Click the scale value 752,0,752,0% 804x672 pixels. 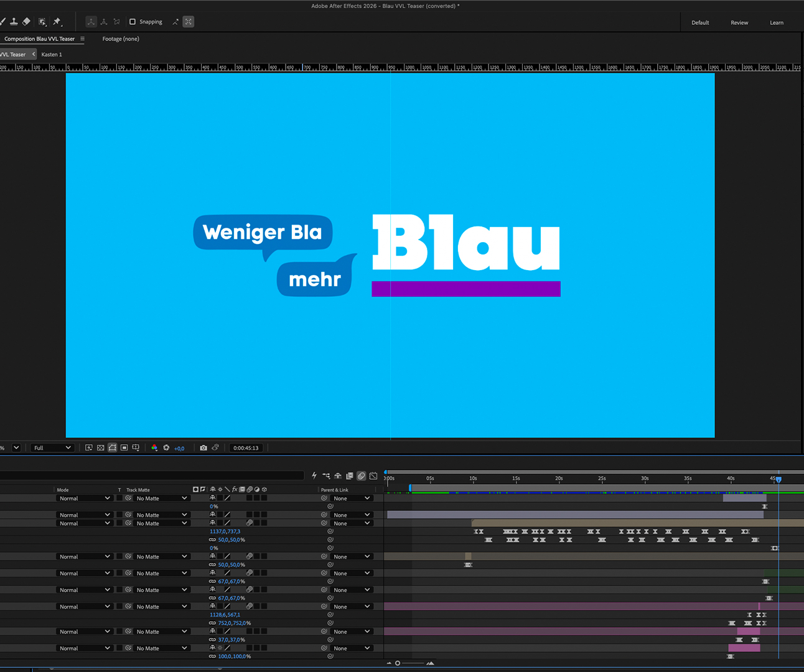(234, 623)
